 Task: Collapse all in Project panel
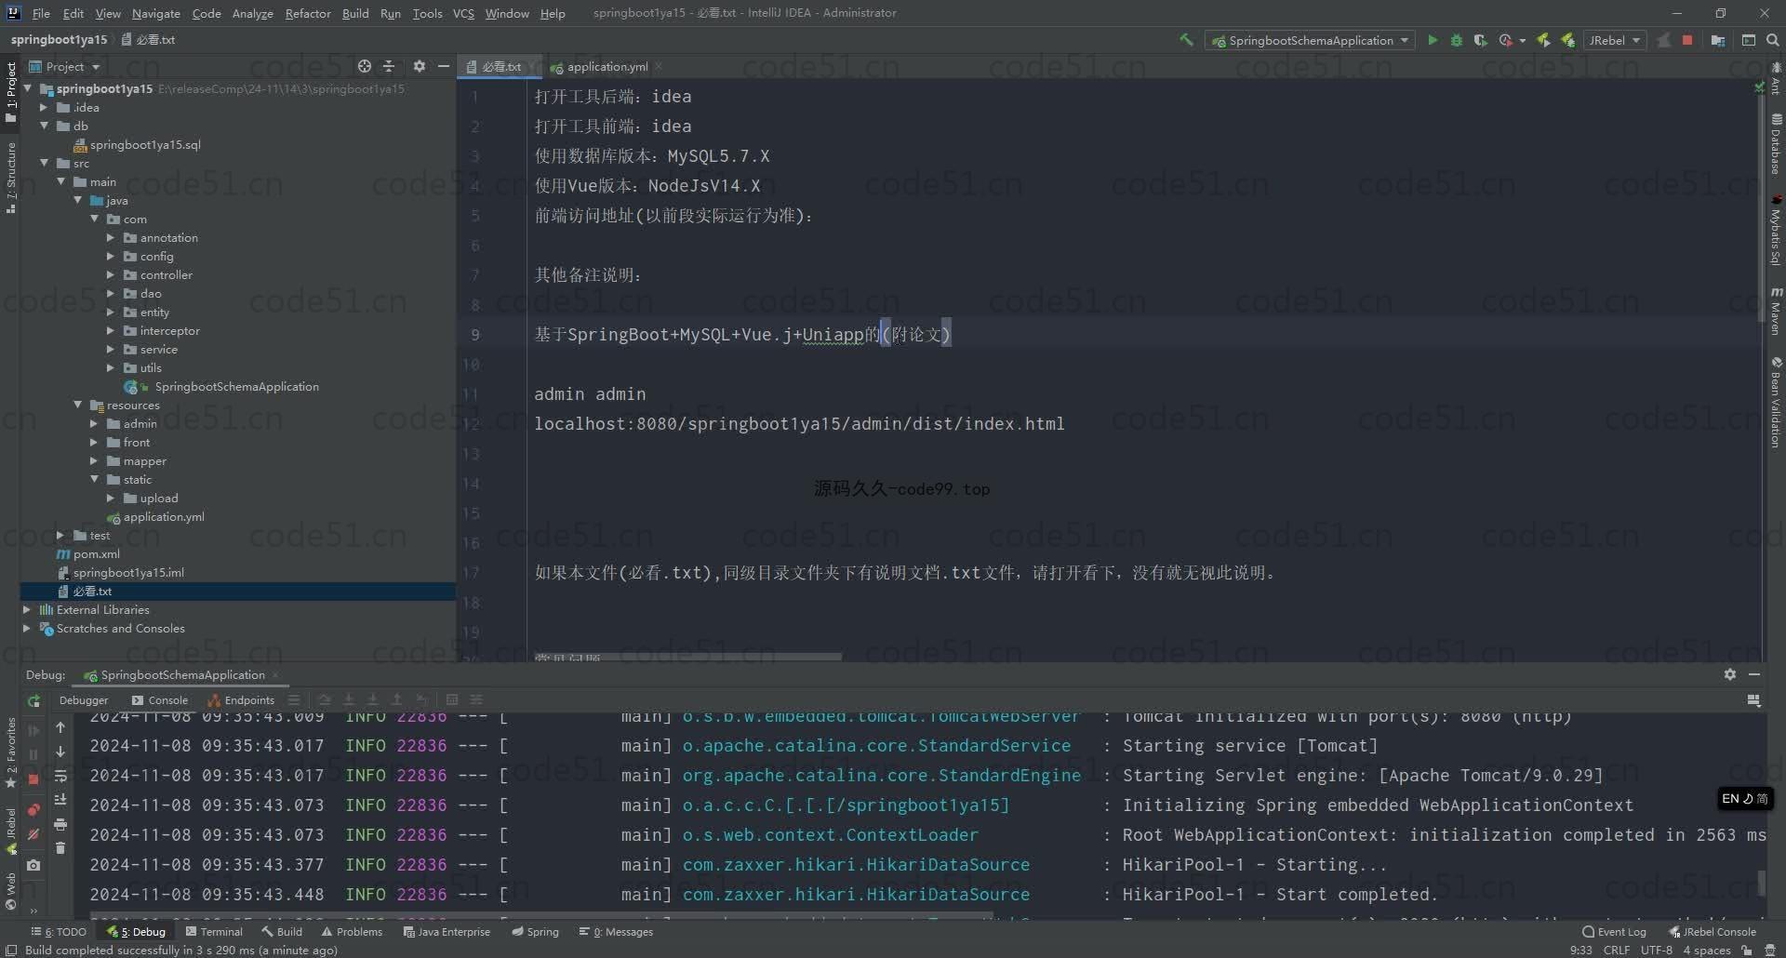coord(389,66)
